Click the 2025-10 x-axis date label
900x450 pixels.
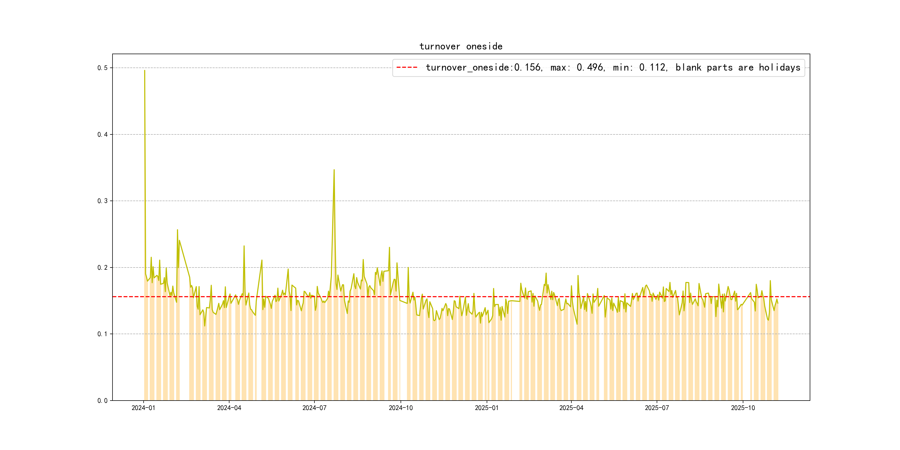tap(743, 408)
